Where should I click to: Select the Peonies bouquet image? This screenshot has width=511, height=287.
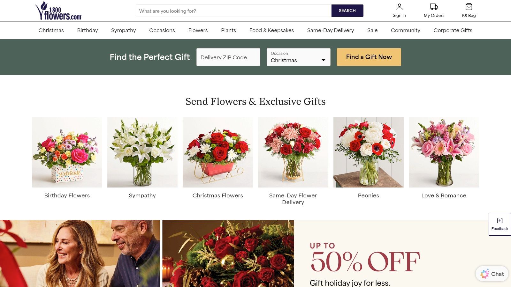[x=369, y=152]
